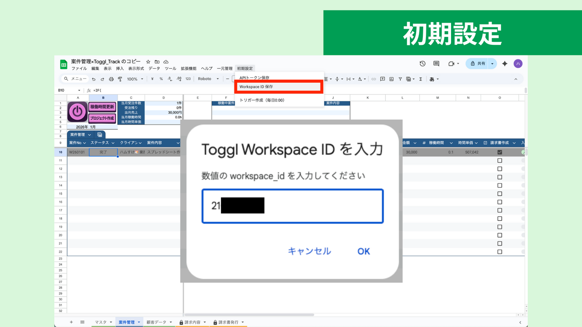This screenshot has width=582, height=327.
Task: Click the undo arrow in the toolbar
Action: point(93,79)
